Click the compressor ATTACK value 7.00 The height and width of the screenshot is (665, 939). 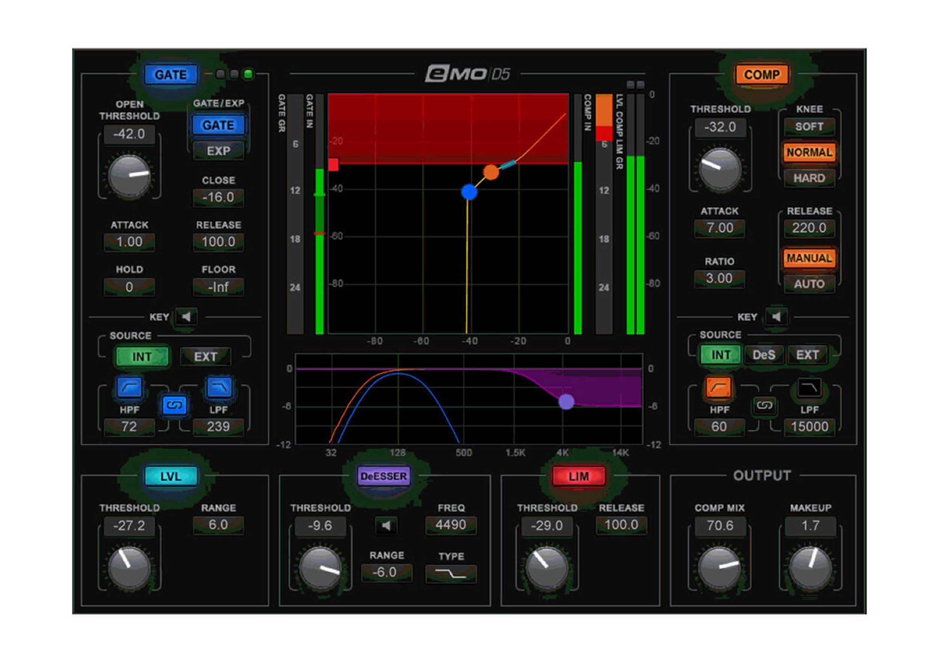pyautogui.click(x=720, y=228)
